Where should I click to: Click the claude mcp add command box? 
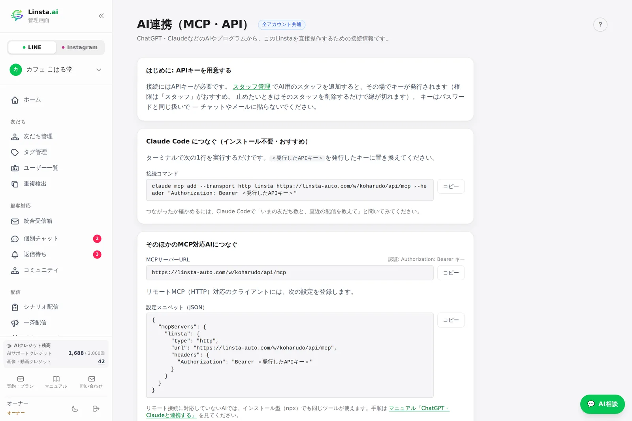290,190
